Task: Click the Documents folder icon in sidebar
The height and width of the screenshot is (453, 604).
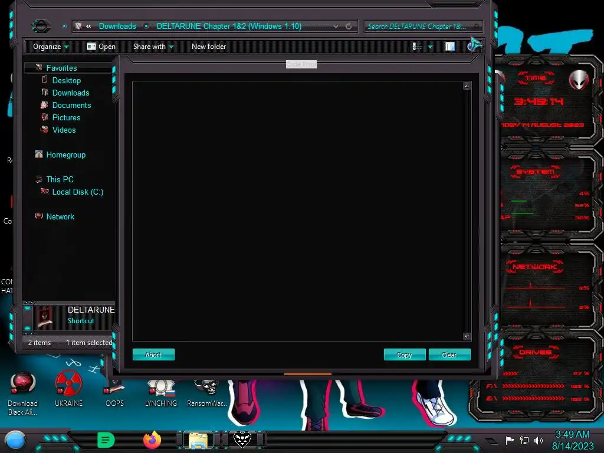Action: (44, 105)
